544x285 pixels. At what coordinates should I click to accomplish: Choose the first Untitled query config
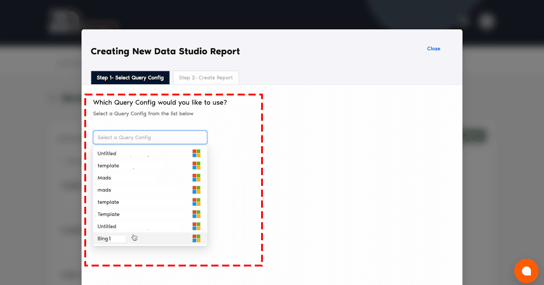pyautogui.click(x=107, y=153)
